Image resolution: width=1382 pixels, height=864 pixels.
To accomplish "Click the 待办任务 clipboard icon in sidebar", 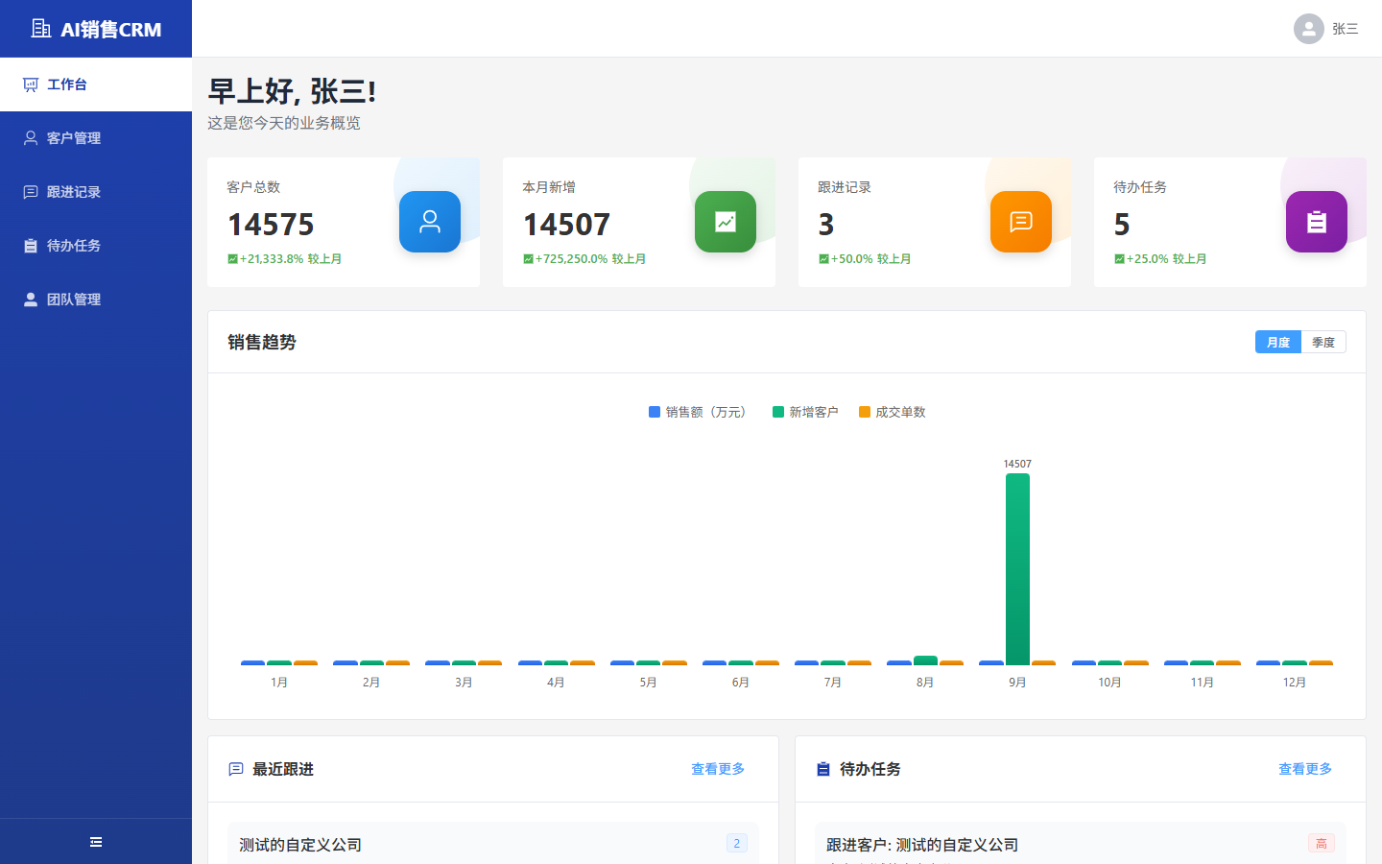I will [x=31, y=246].
